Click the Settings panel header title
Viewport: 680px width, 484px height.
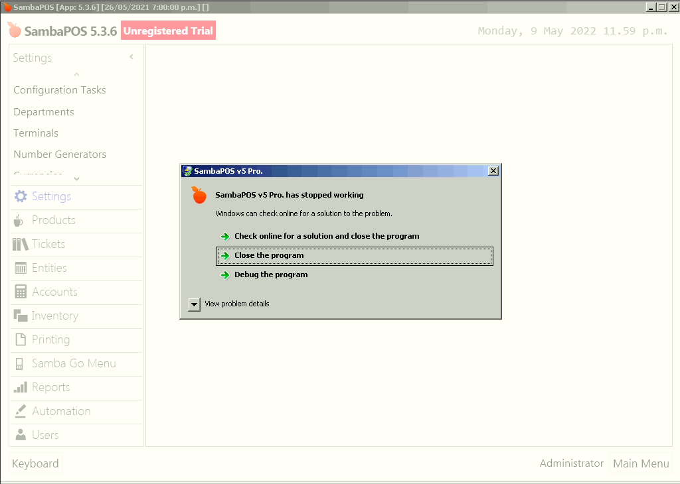point(32,58)
